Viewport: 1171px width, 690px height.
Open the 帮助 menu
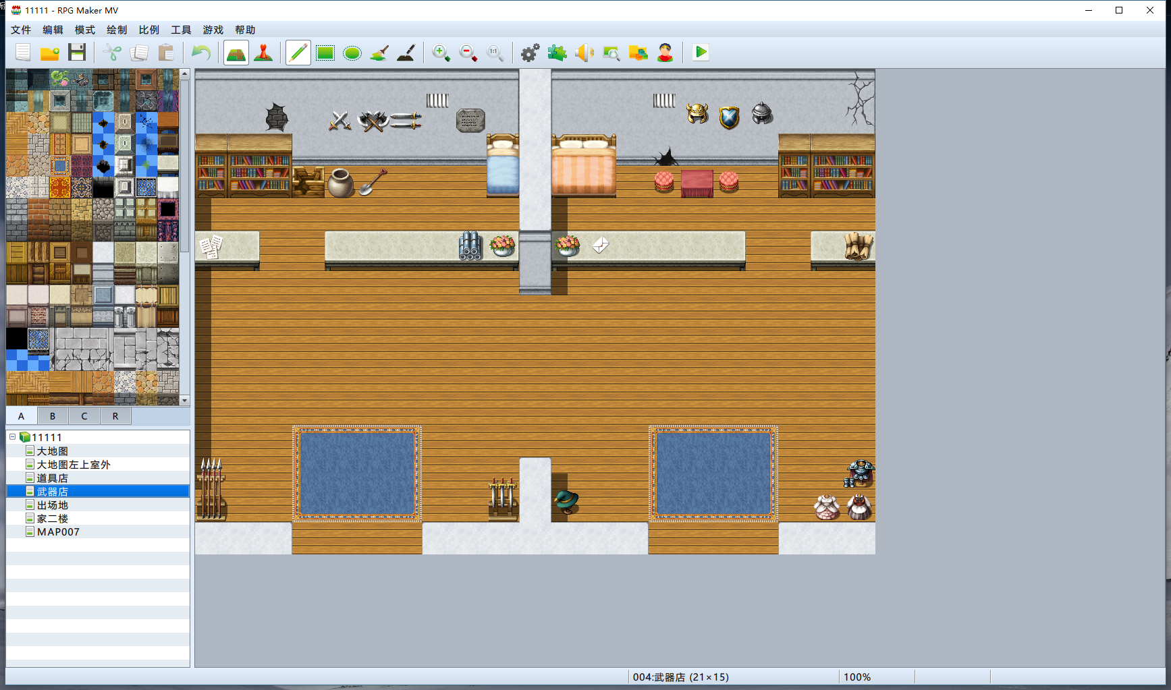(x=245, y=30)
